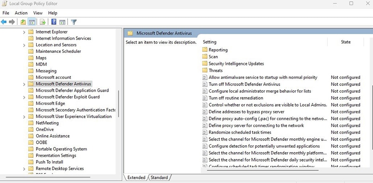Viewport: 373px width, 183px height.
Task: Click policy icon beside Turn off Microsoft Defender Antivirus
Action: click(x=205, y=84)
